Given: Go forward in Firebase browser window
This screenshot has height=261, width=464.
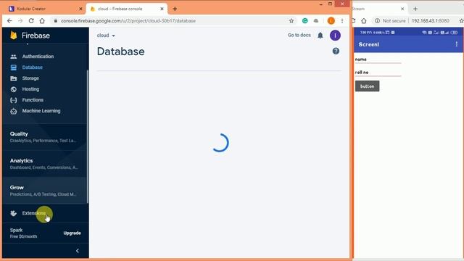Looking at the screenshot, I should coord(20,21).
